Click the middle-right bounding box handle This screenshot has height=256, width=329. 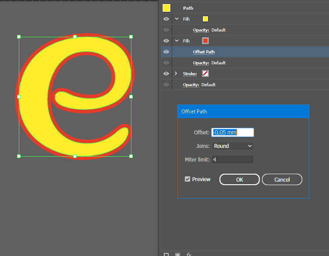click(x=131, y=97)
